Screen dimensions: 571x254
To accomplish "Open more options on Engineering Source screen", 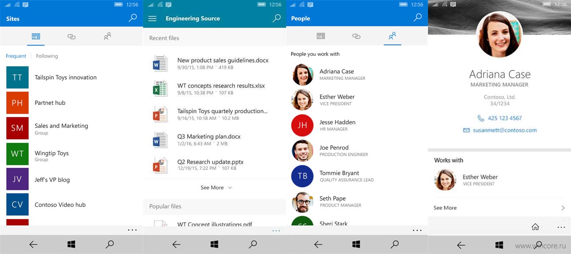I will (x=276, y=230).
